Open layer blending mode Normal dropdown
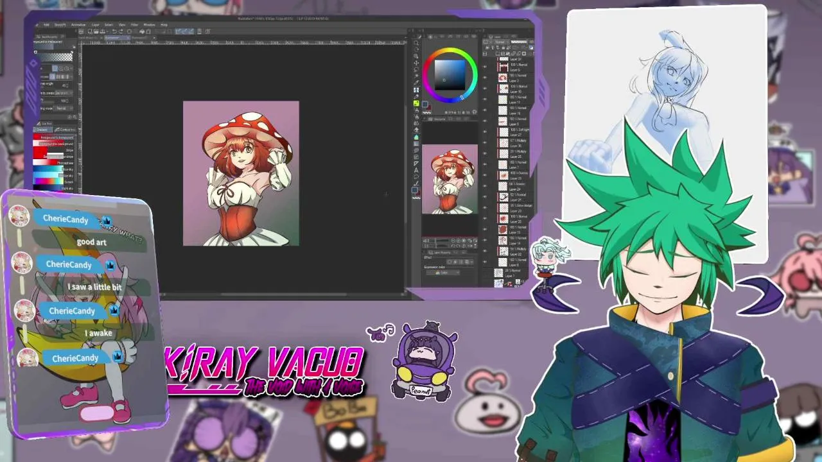822x462 pixels. 501,42
